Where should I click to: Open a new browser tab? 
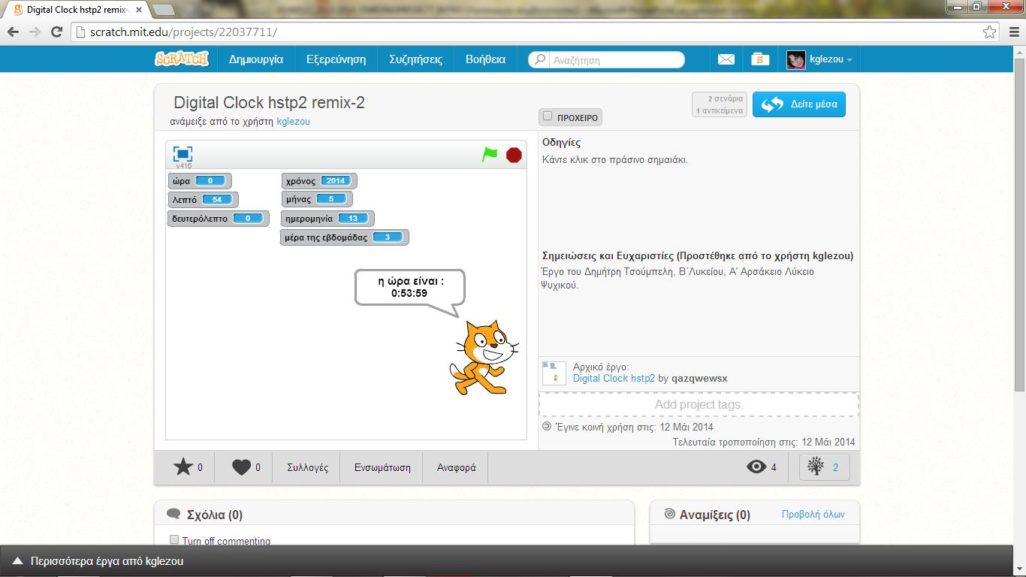164,10
